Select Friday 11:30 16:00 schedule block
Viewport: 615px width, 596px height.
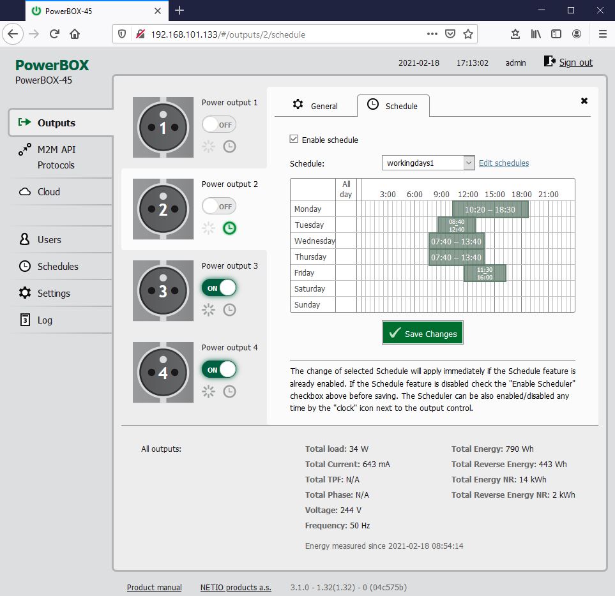click(485, 273)
